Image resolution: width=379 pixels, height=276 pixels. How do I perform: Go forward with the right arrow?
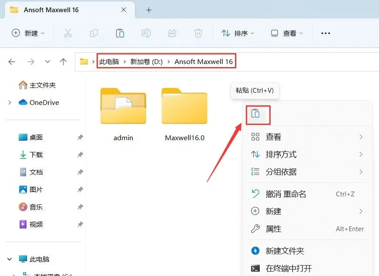pyautogui.click(x=31, y=62)
